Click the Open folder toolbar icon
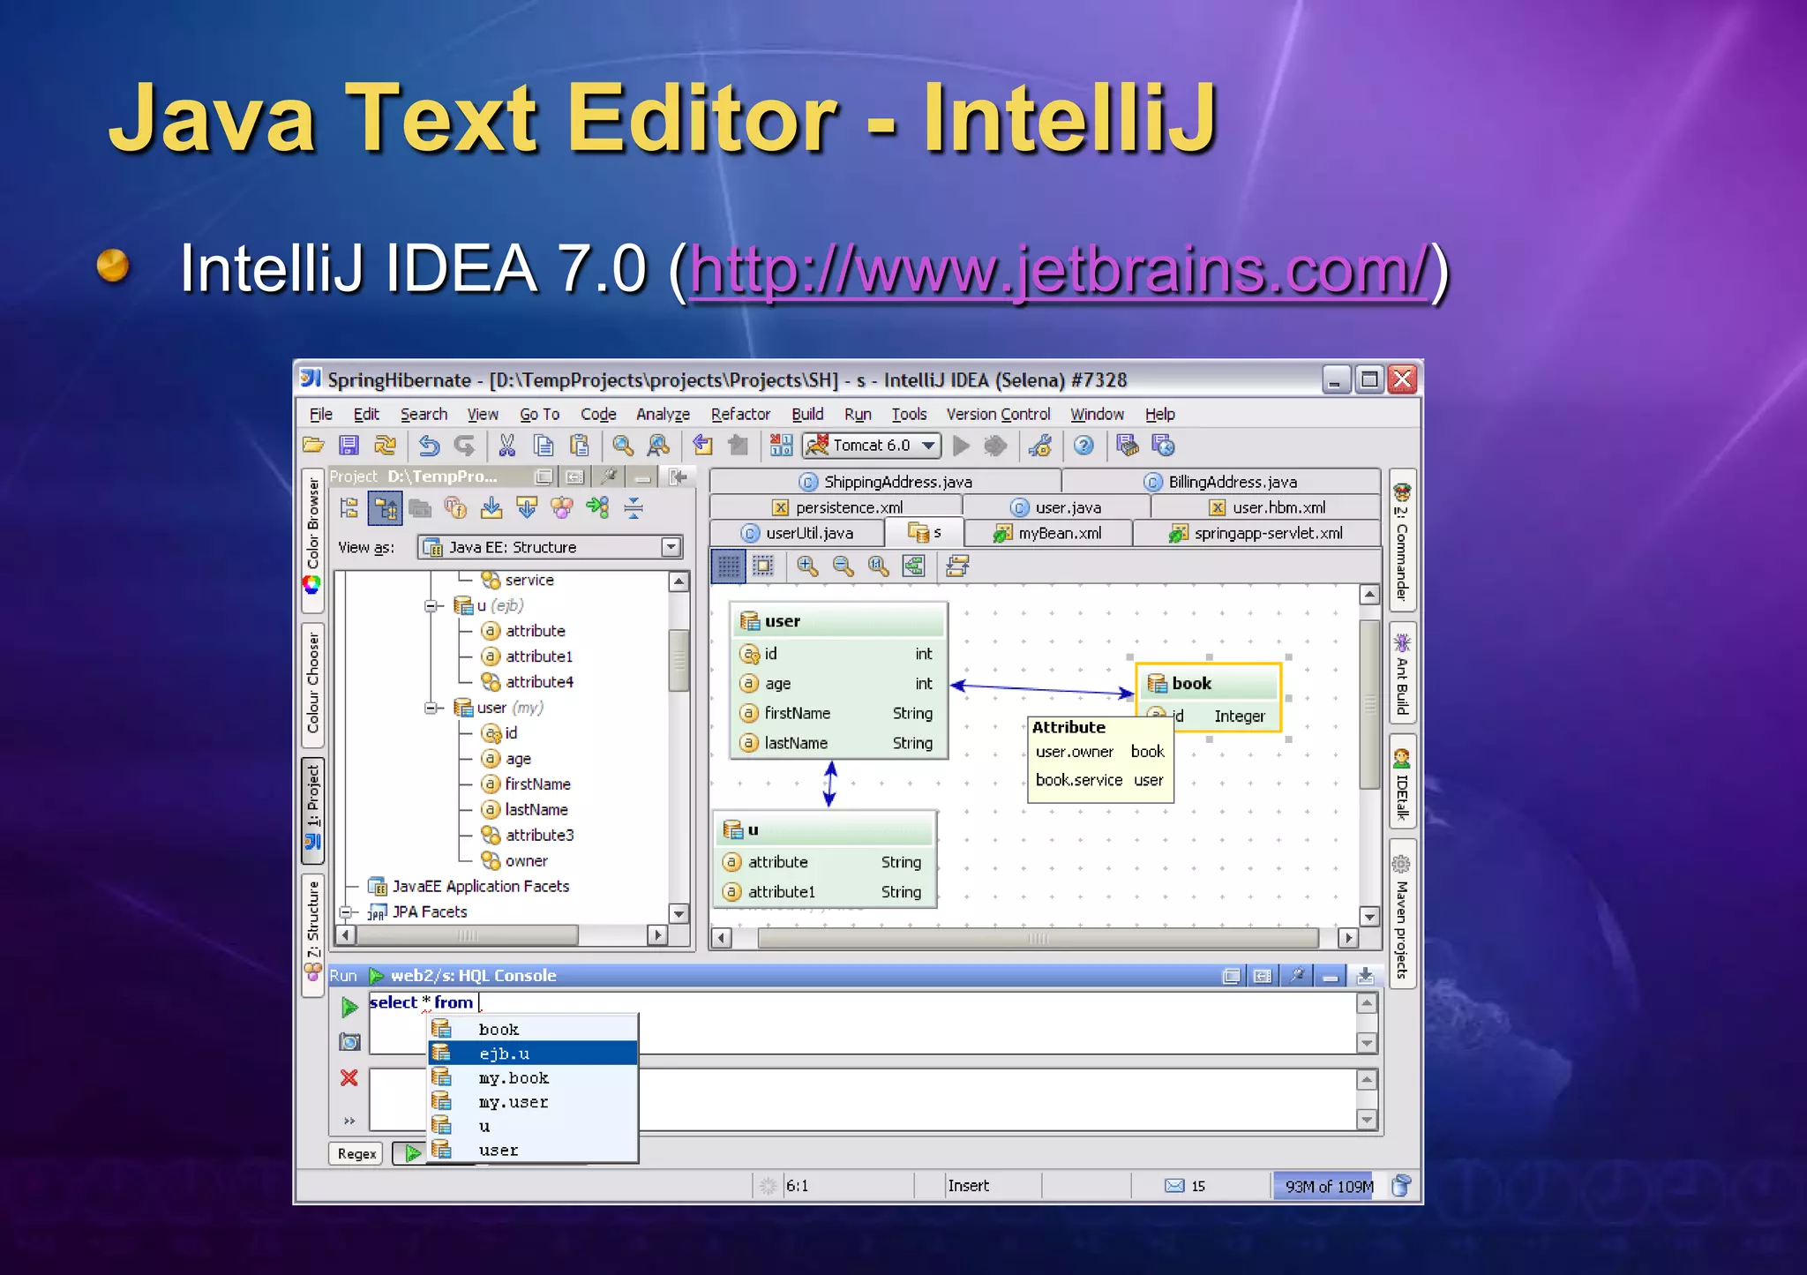The width and height of the screenshot is (1807, 1275). (313, 446)
